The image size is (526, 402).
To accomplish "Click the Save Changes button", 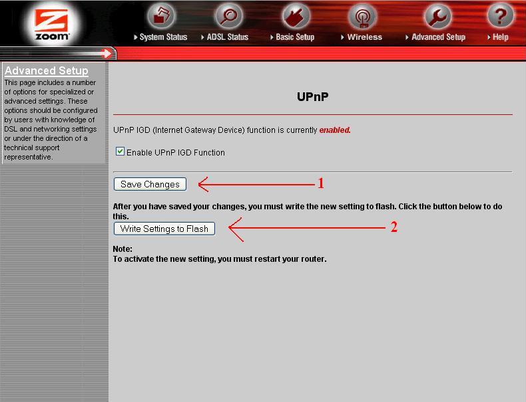I will pos(150,184).
